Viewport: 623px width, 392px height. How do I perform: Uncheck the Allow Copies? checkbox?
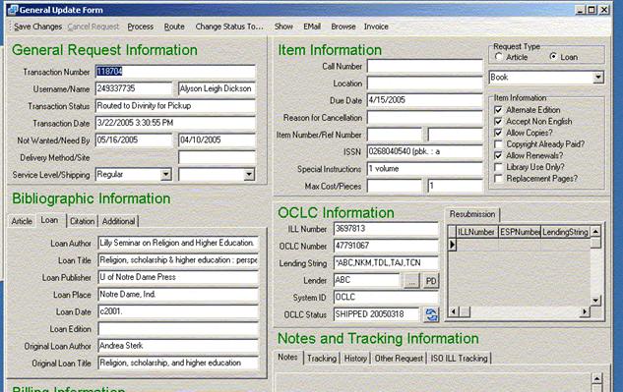[498, 133]
